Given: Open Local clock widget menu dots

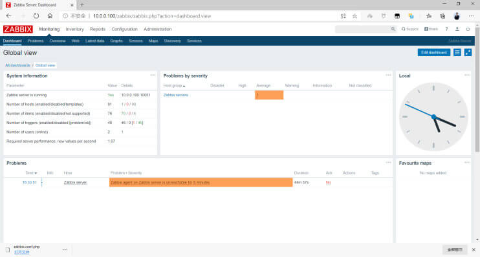Looking at the screenshot, I should pyautogui.click(x=467, y=75).
